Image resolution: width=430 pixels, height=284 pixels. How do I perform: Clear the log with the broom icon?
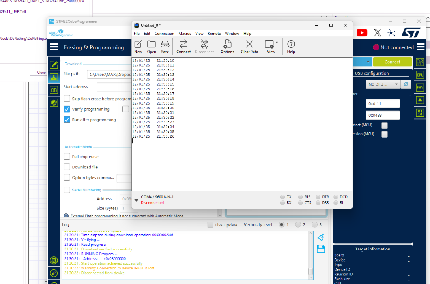tap(321, 237)
